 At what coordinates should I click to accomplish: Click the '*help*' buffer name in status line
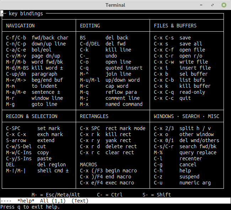point(26,201)
